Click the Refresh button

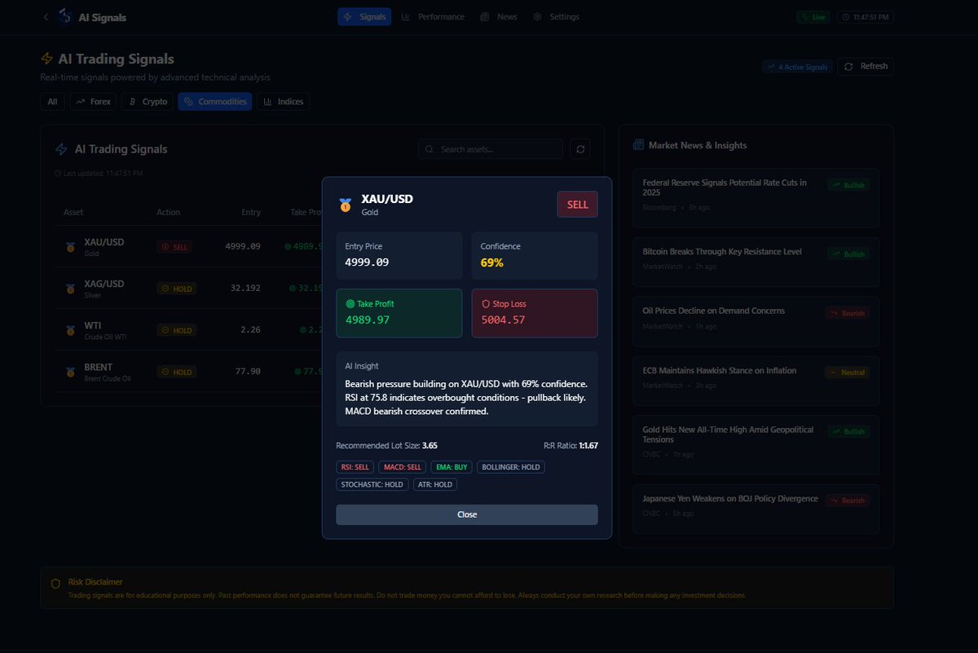coord(866,67)
